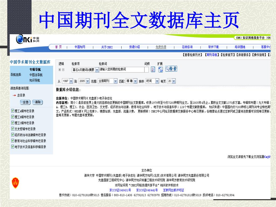Click the CNKI logo

28,39
